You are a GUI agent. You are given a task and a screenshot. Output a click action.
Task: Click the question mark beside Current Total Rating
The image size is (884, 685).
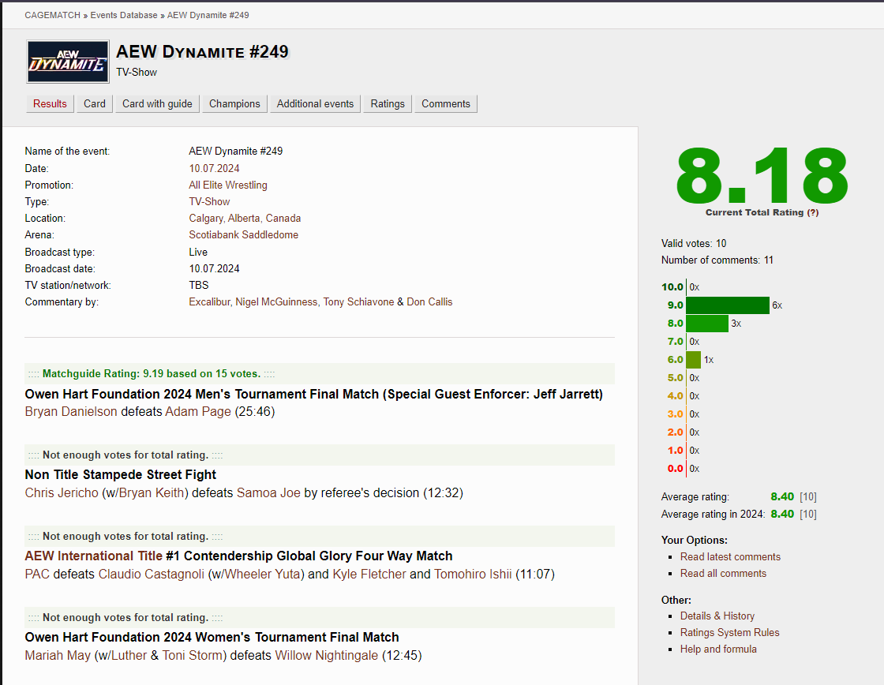(x=812, y=212)
